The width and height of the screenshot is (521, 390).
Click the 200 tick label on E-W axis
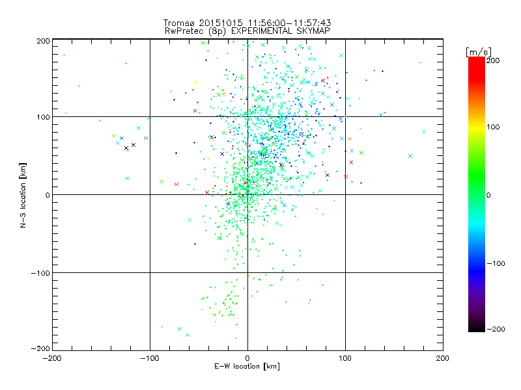point(442,358)
